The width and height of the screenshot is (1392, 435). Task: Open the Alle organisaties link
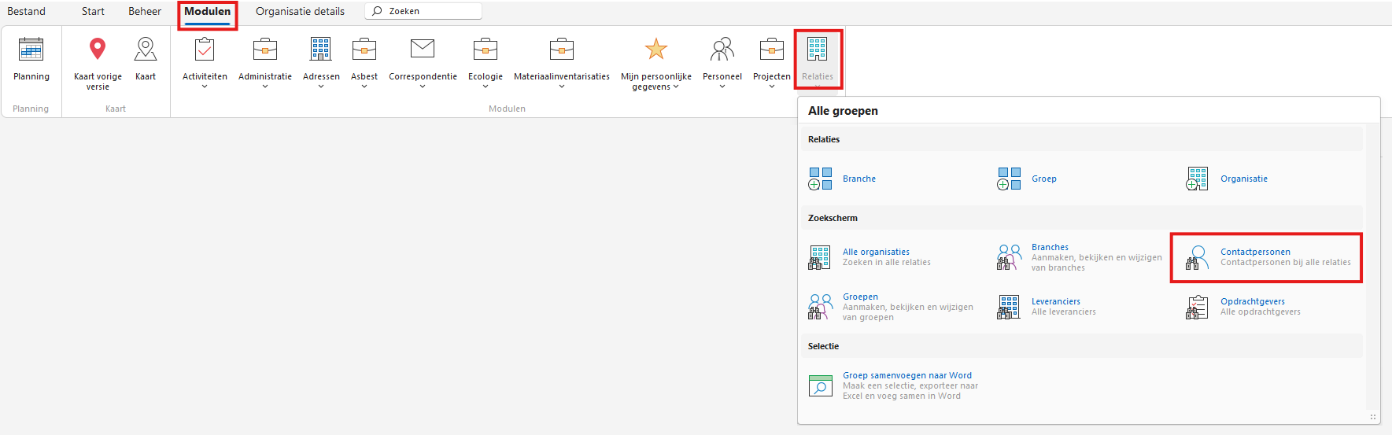pyautogui.click(x=876, y=252)
